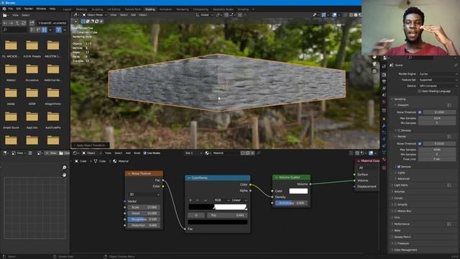Toggle the node editor pin icon
460x259 pixels.
[x=259, y=153]
